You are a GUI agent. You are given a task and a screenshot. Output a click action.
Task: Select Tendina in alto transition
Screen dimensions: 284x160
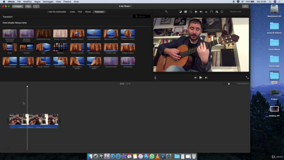tap(111, 47)
